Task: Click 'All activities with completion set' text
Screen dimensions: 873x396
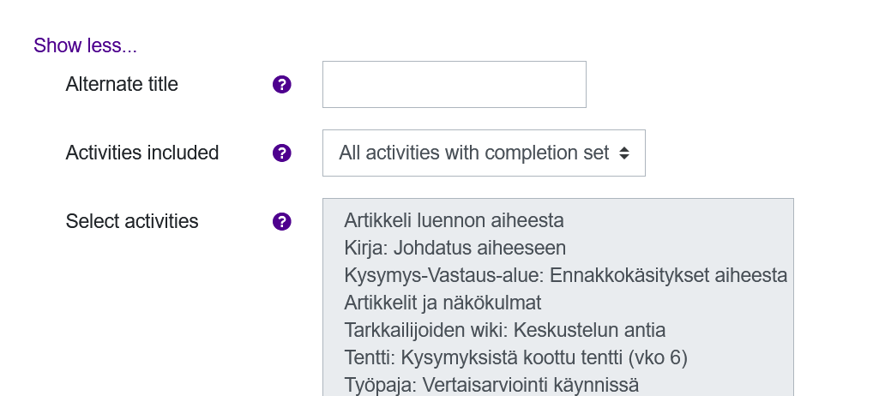Action: pos(473,153)
